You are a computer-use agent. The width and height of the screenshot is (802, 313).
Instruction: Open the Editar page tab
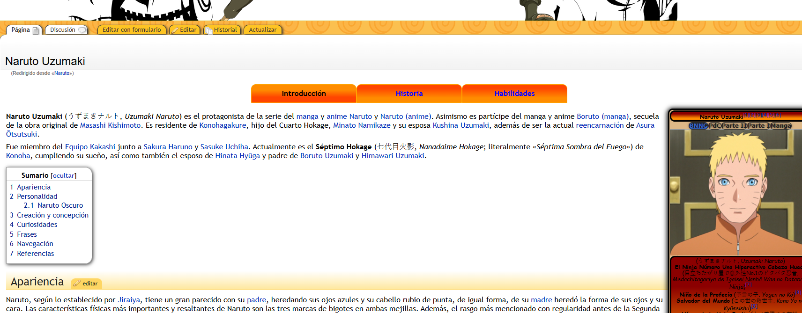(x=184, y=30)
